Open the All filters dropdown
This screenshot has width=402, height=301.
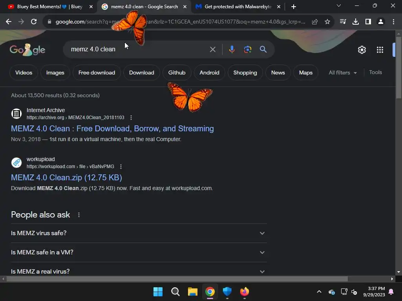point(343,73)
